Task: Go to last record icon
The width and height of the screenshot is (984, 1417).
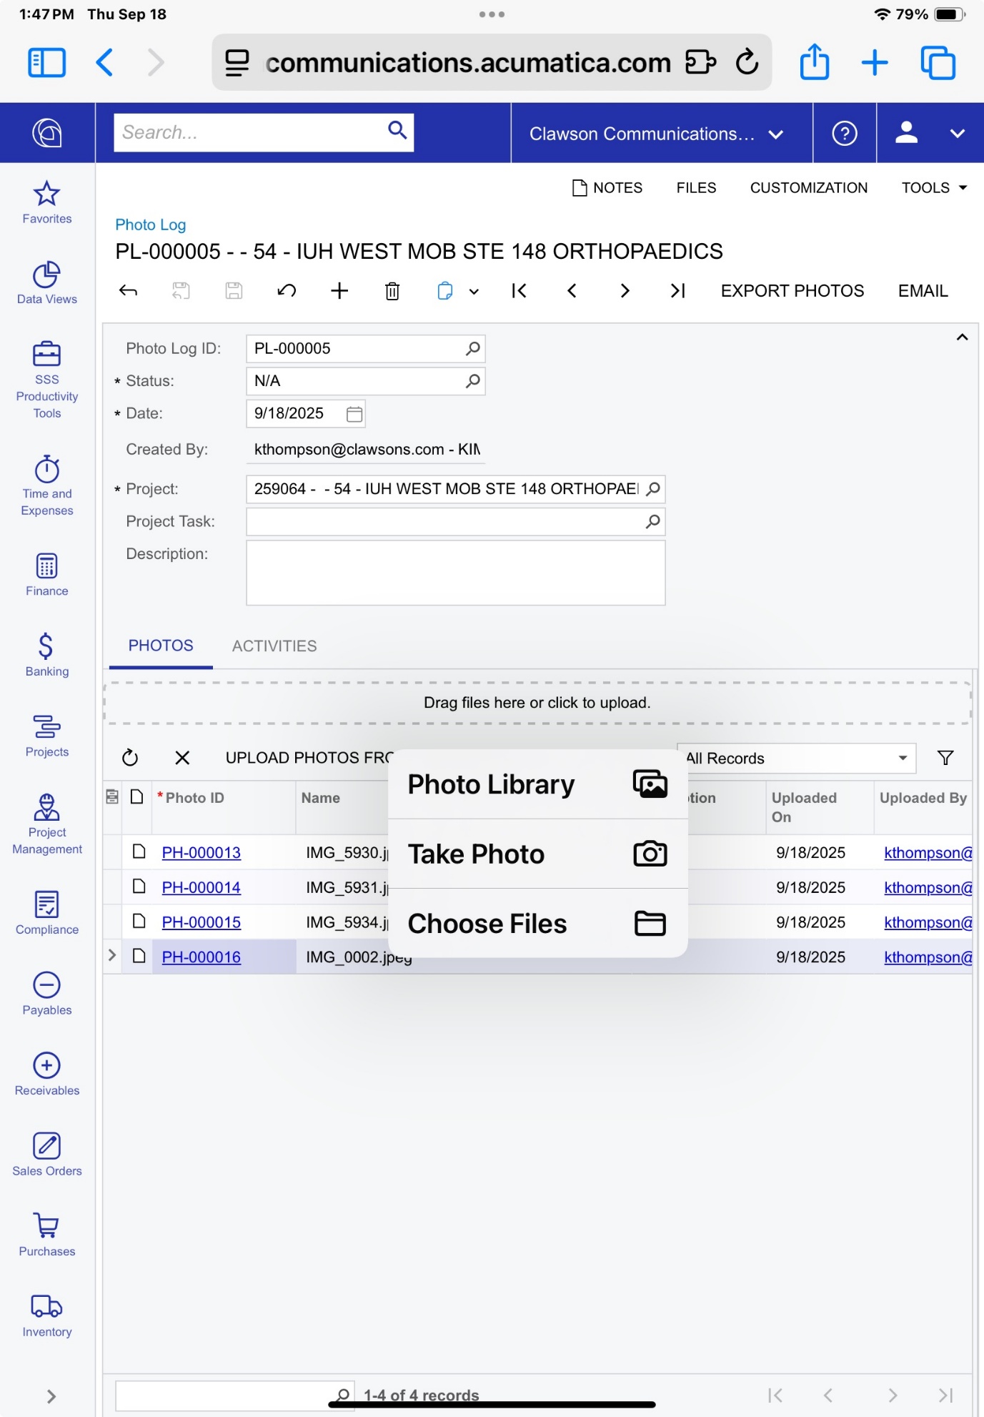Action: pos(677,291)
